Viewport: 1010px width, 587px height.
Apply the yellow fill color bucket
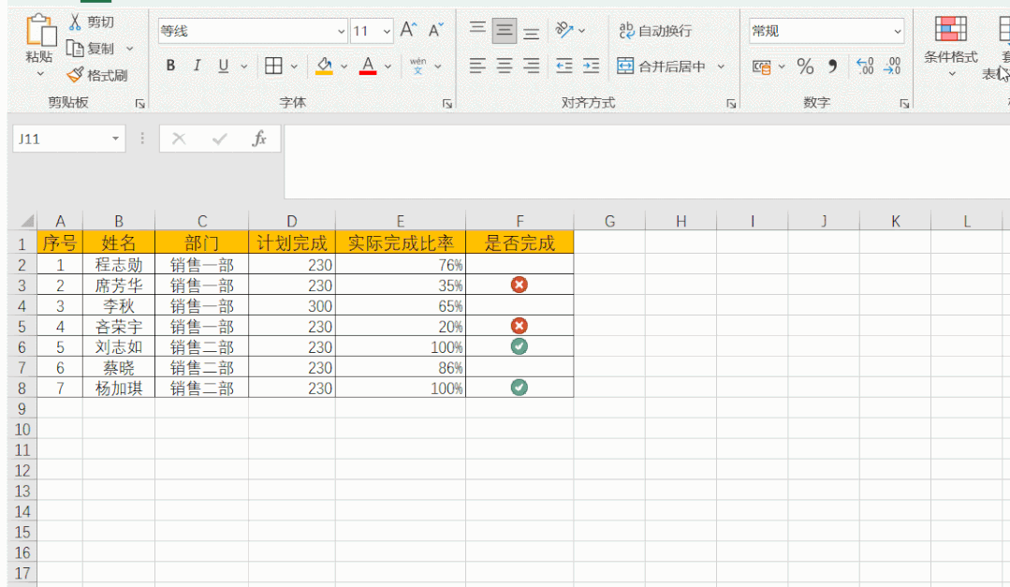[324, 66]
